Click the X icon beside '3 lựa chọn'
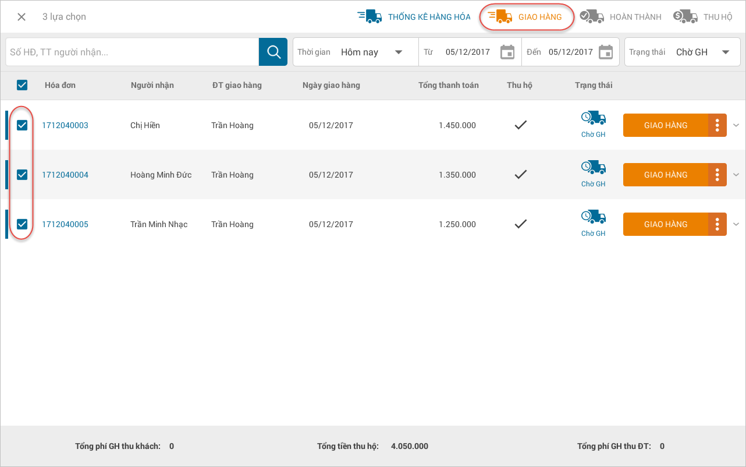Image resolution: width=746 pixels, height=467 pixels. 22,17
